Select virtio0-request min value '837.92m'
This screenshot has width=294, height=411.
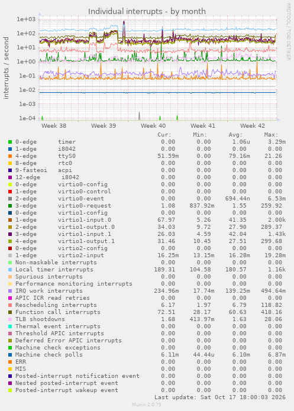click(202, 206)
